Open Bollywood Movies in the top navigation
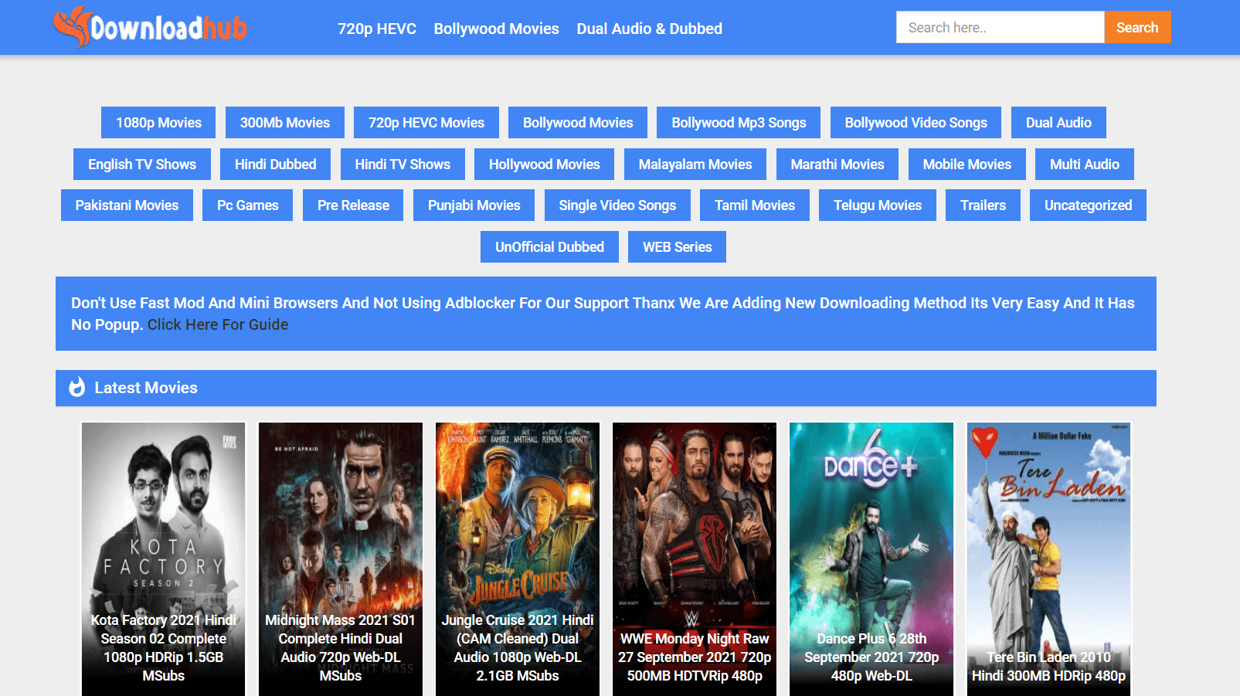The width and height of the screenshot is (1240, 696). pos(496,29)
